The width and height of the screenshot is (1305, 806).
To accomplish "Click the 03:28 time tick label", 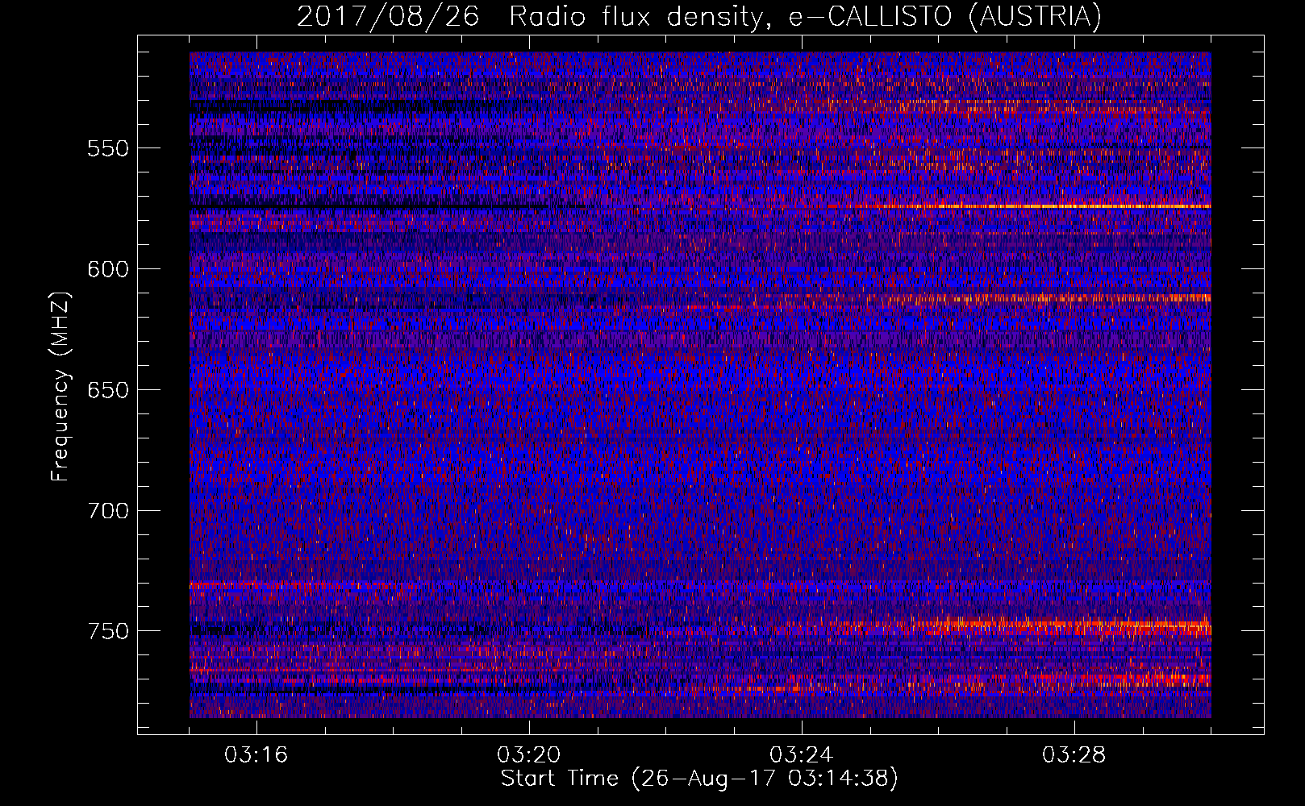I will point(1074,755).
